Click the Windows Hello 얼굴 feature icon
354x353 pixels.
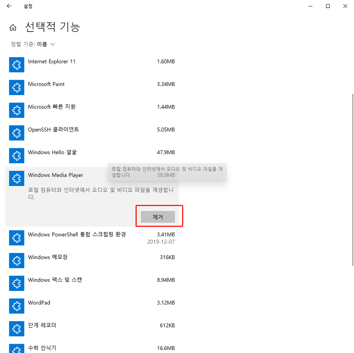[17, 155]
